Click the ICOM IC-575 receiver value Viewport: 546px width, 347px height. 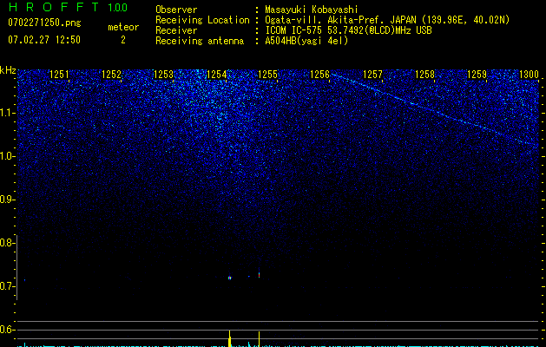pyautogui.click(x=348, y=30)
